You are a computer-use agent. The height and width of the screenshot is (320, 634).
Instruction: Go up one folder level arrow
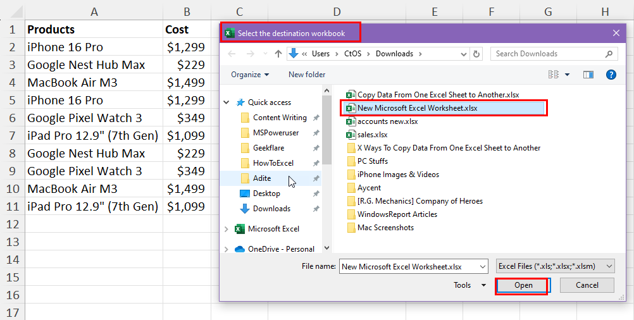point(278,54)
